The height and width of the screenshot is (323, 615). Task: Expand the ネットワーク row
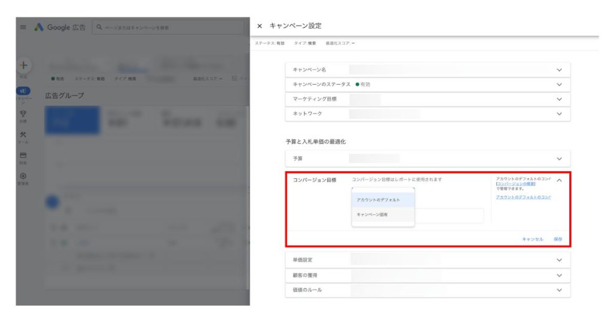click(559, 113)
